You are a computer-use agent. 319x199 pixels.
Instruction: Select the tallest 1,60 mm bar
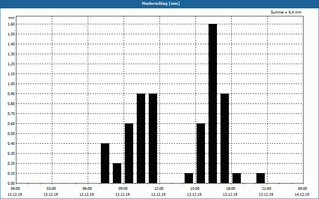pyautogui.click(x=213, y=103)
